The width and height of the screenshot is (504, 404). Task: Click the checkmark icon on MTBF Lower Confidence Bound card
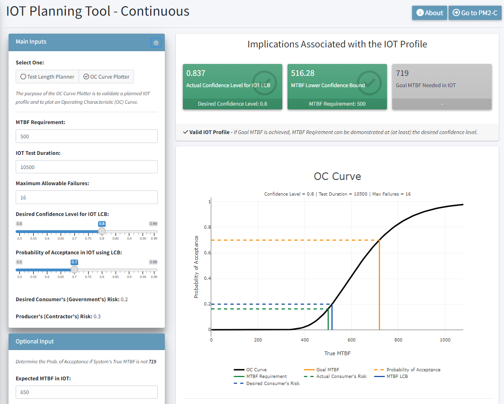pyautogui.click(x=369, y=82)
